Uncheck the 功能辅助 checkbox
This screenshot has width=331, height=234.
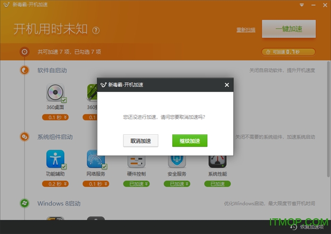[63, 167]
